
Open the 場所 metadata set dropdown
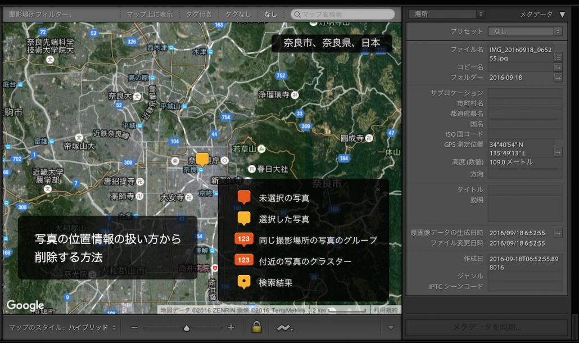point(446,14)
